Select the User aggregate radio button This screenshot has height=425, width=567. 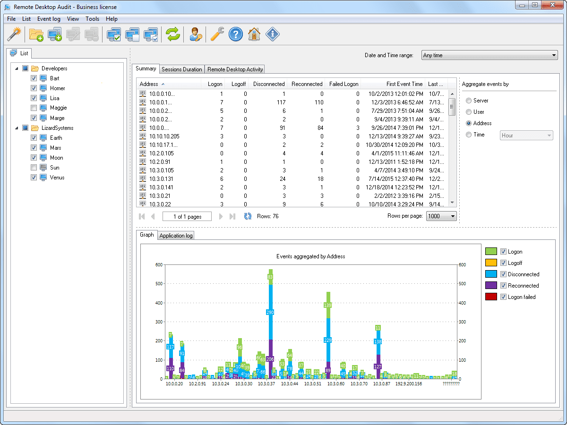(469, 112)
